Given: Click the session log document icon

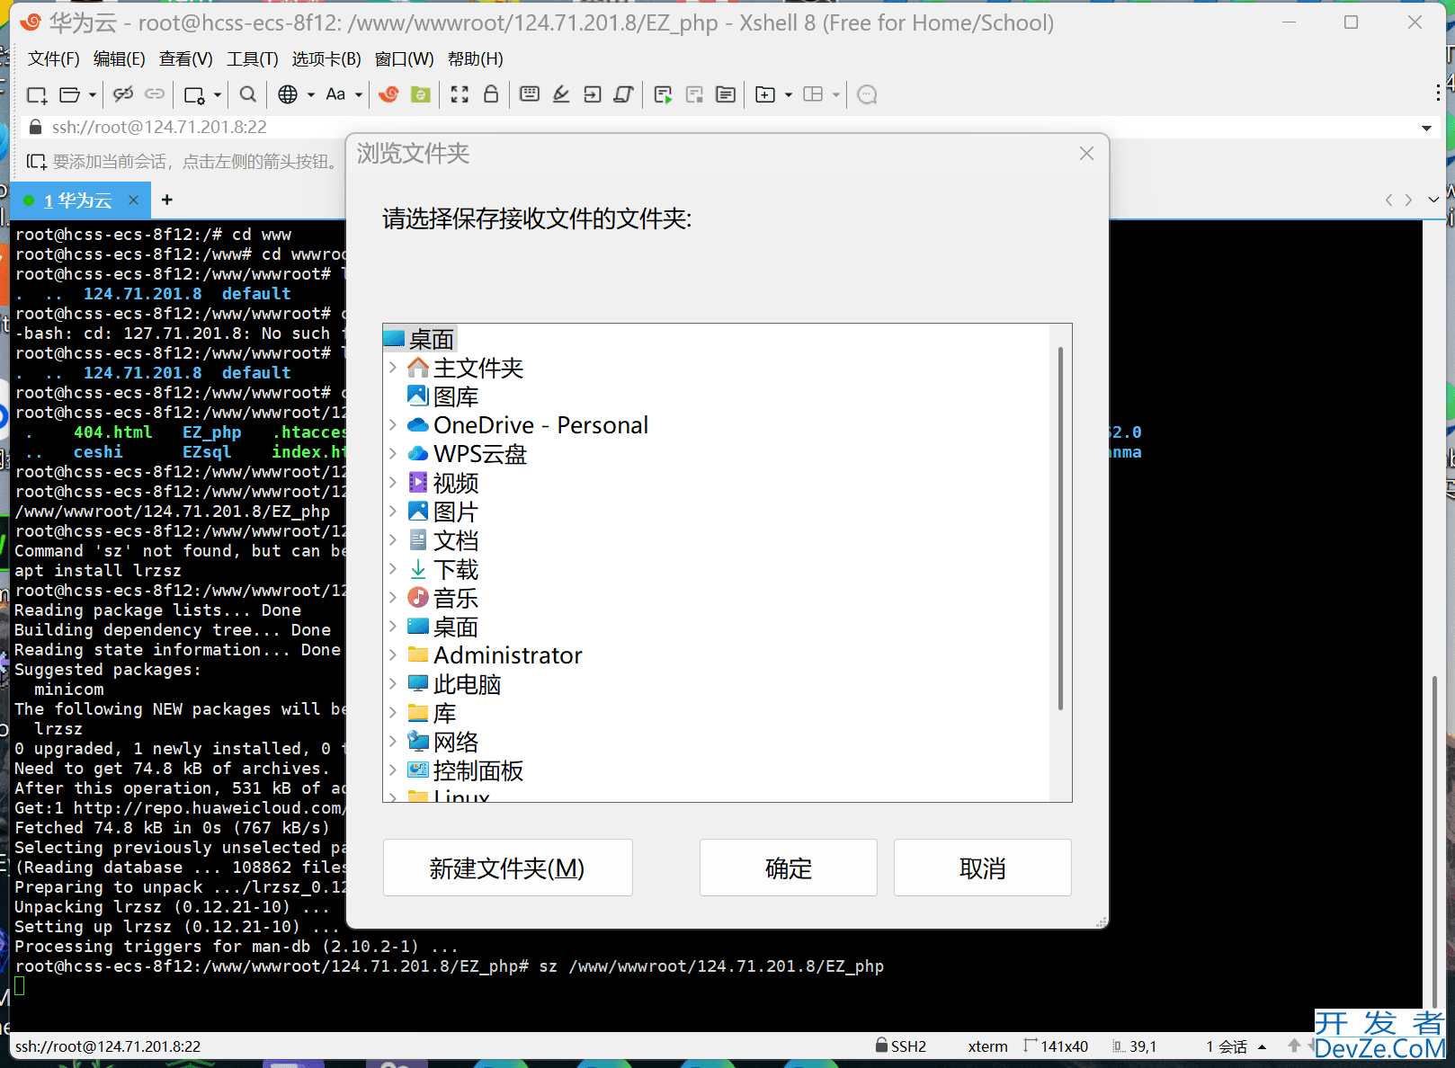Looking at the screenshot, I should (x=726, y=93).
